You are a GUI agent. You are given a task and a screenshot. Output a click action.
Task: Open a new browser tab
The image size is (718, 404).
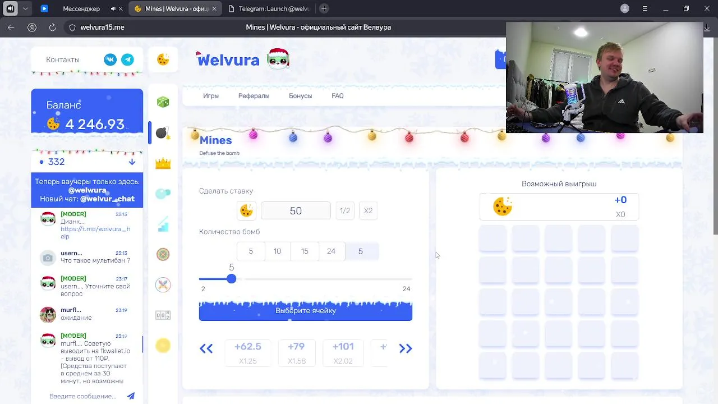324,8
